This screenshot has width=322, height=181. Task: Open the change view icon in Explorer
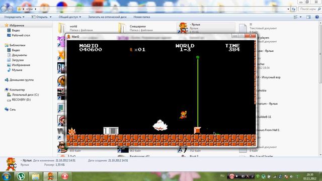[x=295, y=17]
